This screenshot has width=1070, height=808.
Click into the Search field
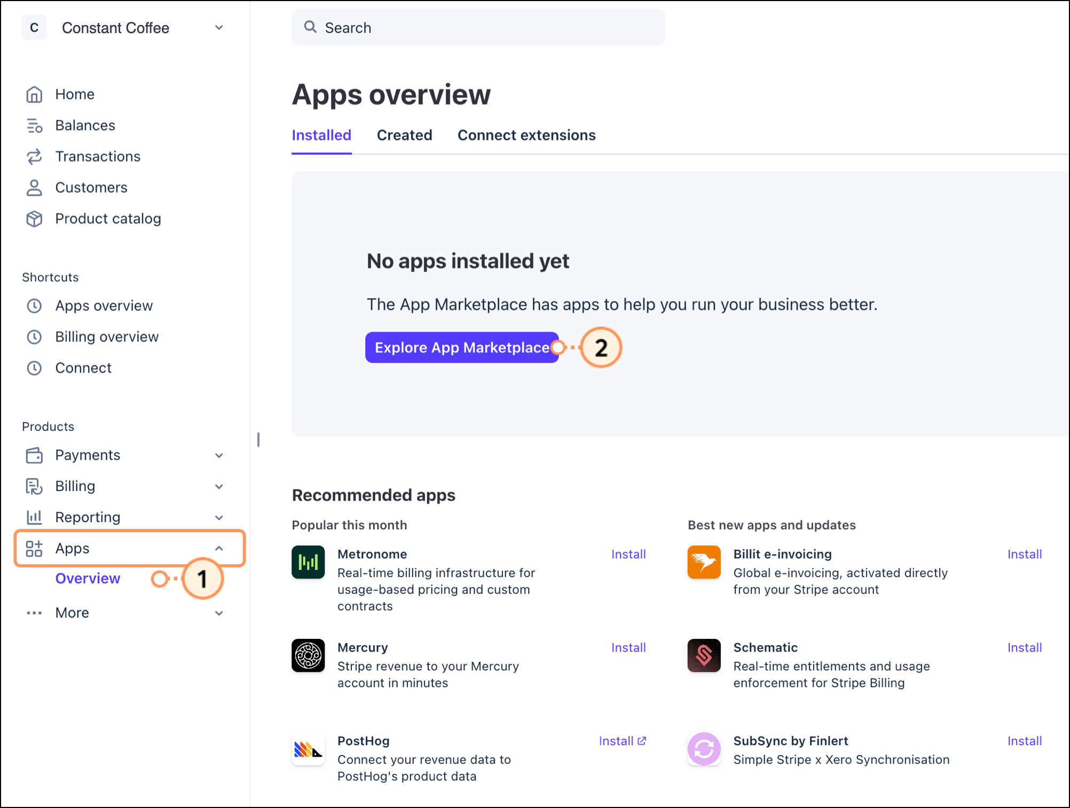coord(478,27)
